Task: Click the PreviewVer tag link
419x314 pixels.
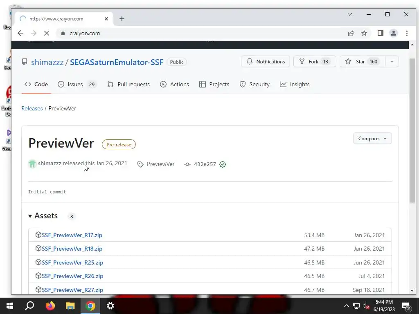Action: (x=160, y=164)
